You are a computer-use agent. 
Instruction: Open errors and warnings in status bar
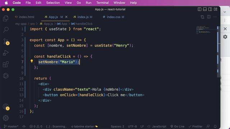pyautogui.click(x=36, y=126)
